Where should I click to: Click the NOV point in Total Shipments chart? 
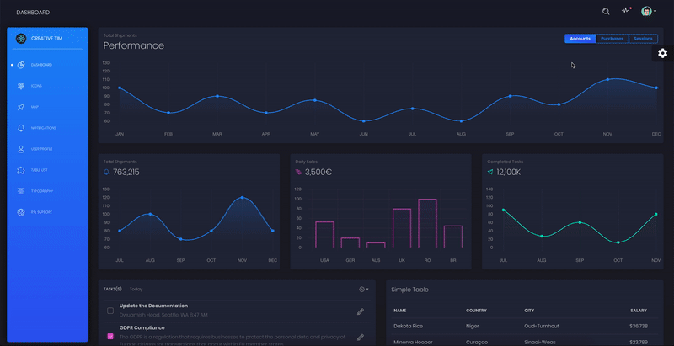click(243, 198)
